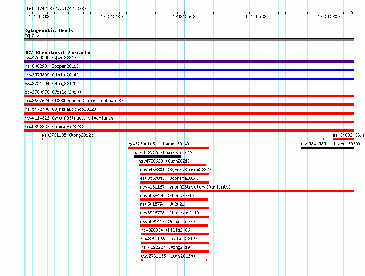Click the esv2731135 (Wong2012b) label

click(x=68, y=135)
